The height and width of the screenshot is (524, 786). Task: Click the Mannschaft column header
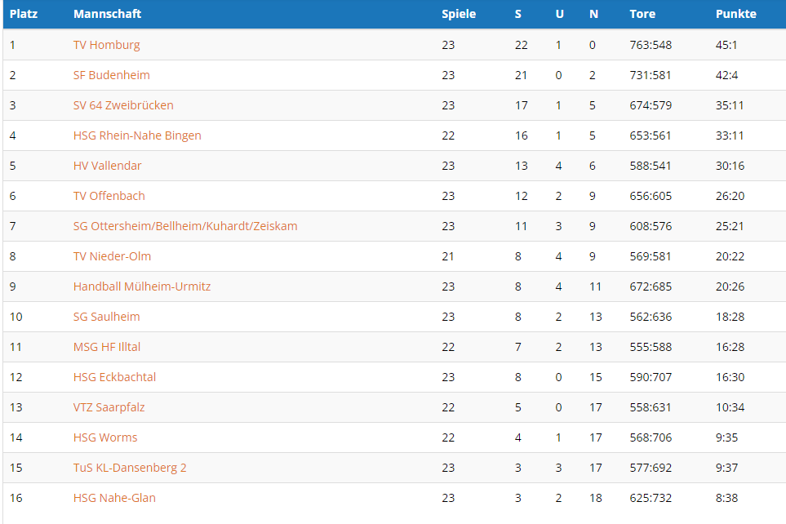pyautogui.click(x=107, y=14)
